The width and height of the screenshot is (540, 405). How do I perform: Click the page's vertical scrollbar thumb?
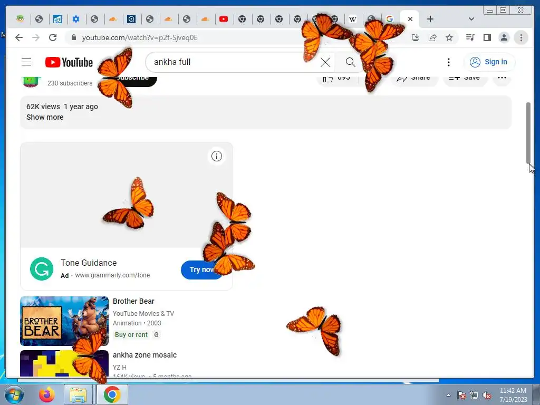(528, 133)
